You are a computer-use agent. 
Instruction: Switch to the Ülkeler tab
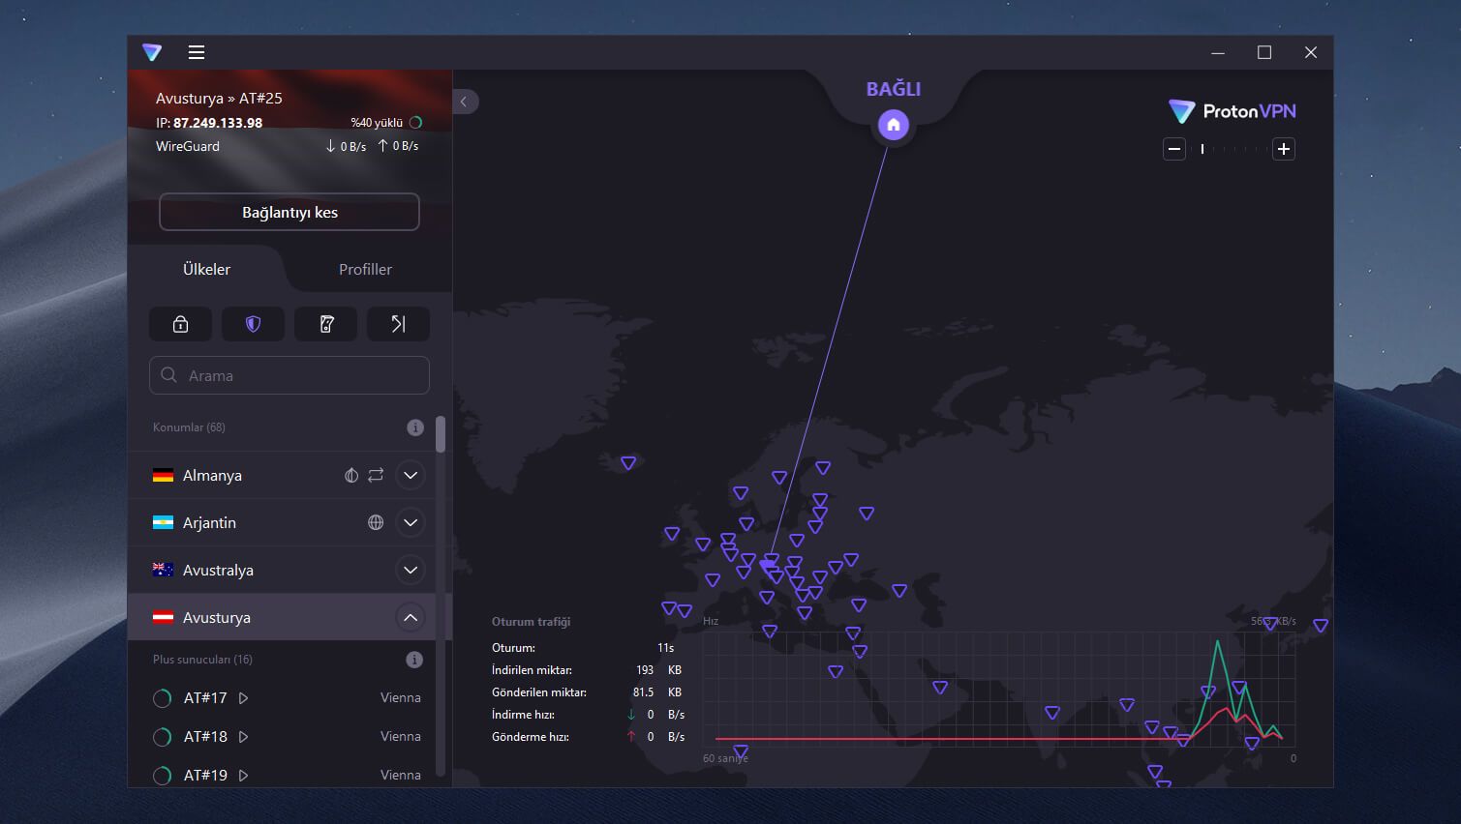[206, 269]
